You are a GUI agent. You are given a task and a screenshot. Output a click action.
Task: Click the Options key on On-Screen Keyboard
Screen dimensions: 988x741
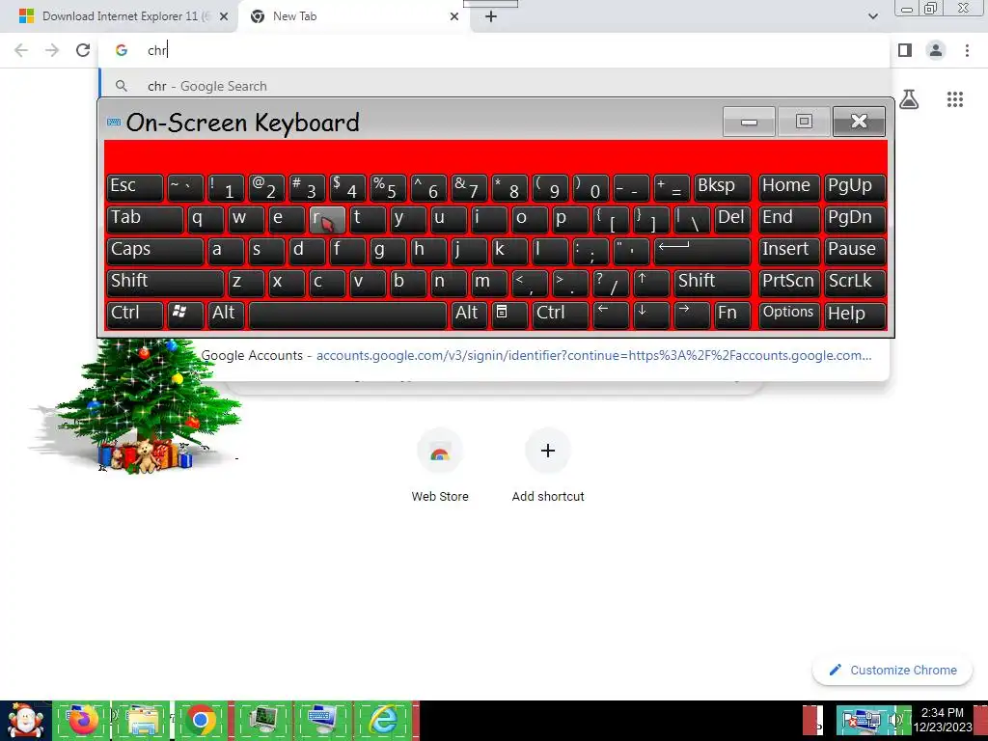click(789, 316)
